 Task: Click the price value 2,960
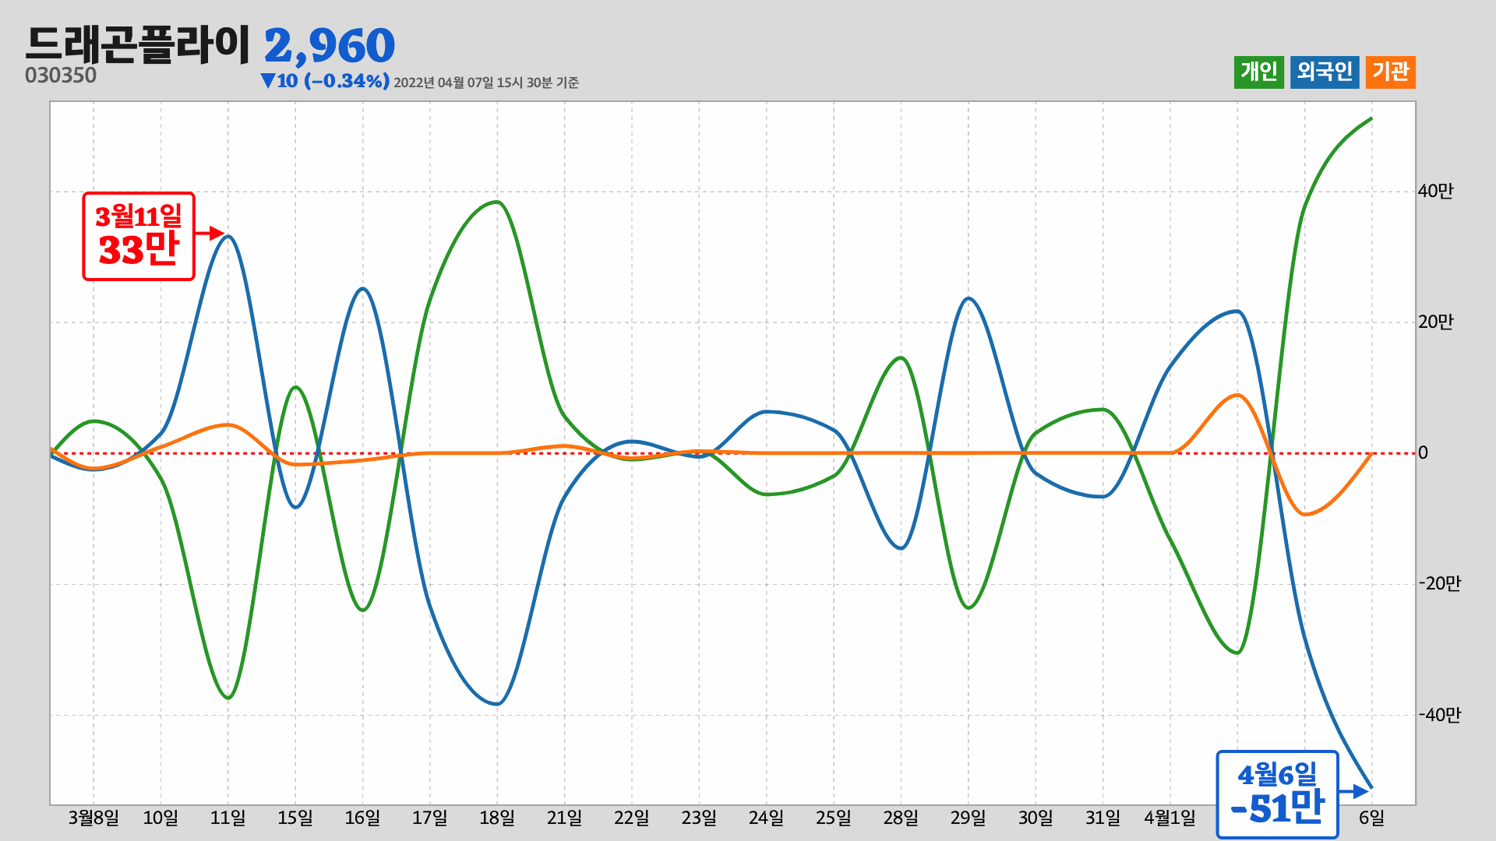[x=330, y=45]
